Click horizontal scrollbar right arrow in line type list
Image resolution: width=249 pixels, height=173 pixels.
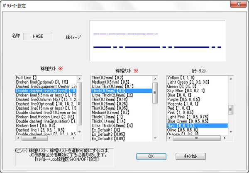tap(74, 138)
